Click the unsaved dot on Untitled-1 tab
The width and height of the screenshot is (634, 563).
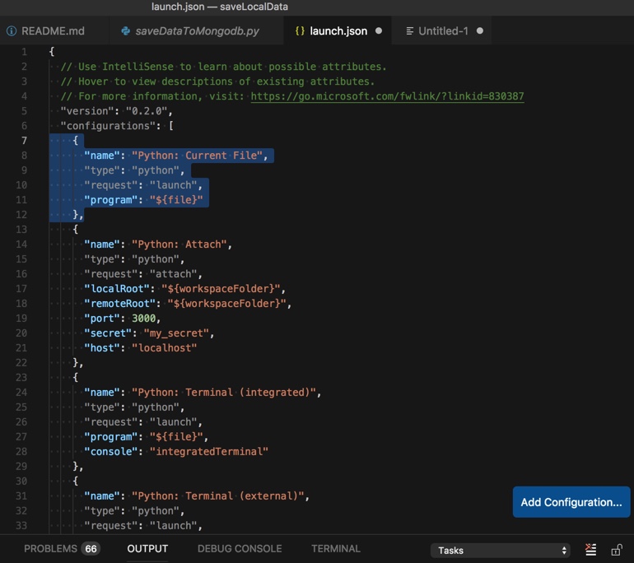[480, 31]
